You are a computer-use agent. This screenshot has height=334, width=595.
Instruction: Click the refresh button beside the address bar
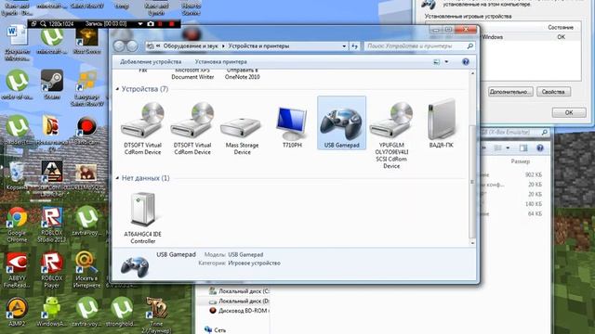(355, 45)
